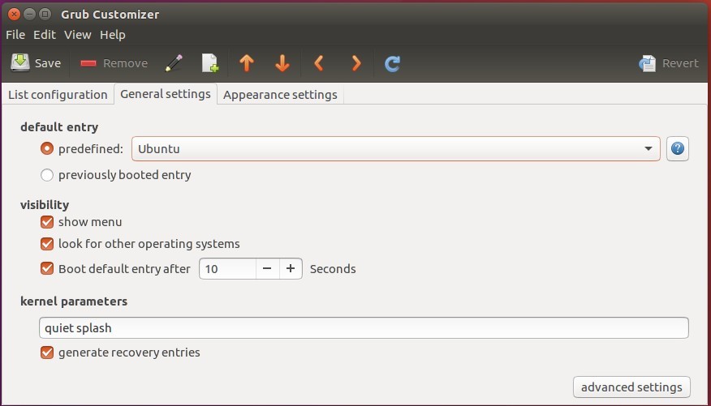
Task: Open the File menu
Action: point(15,35)
